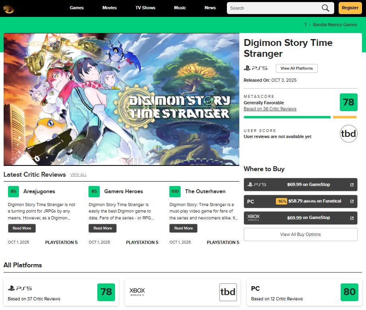Click the Digimon Story Time Stranger hero image
The height and width of the screenshot is (310, 366).
pyautogui.click(x=121, y=99)
